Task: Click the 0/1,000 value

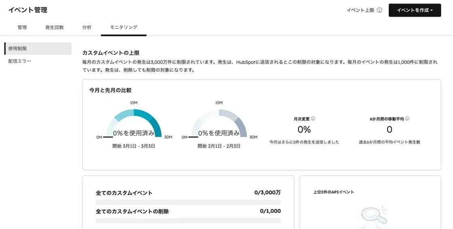Action: (271, 211)
